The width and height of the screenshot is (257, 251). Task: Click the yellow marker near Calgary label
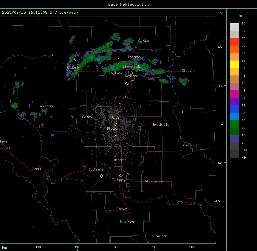click(121, 176)
